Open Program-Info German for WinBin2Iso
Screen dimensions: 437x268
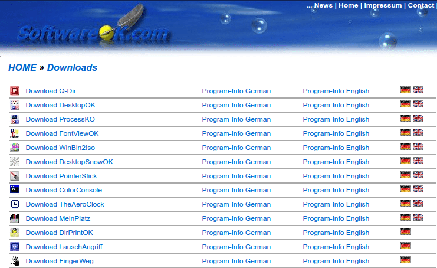(x=236, y=148)
